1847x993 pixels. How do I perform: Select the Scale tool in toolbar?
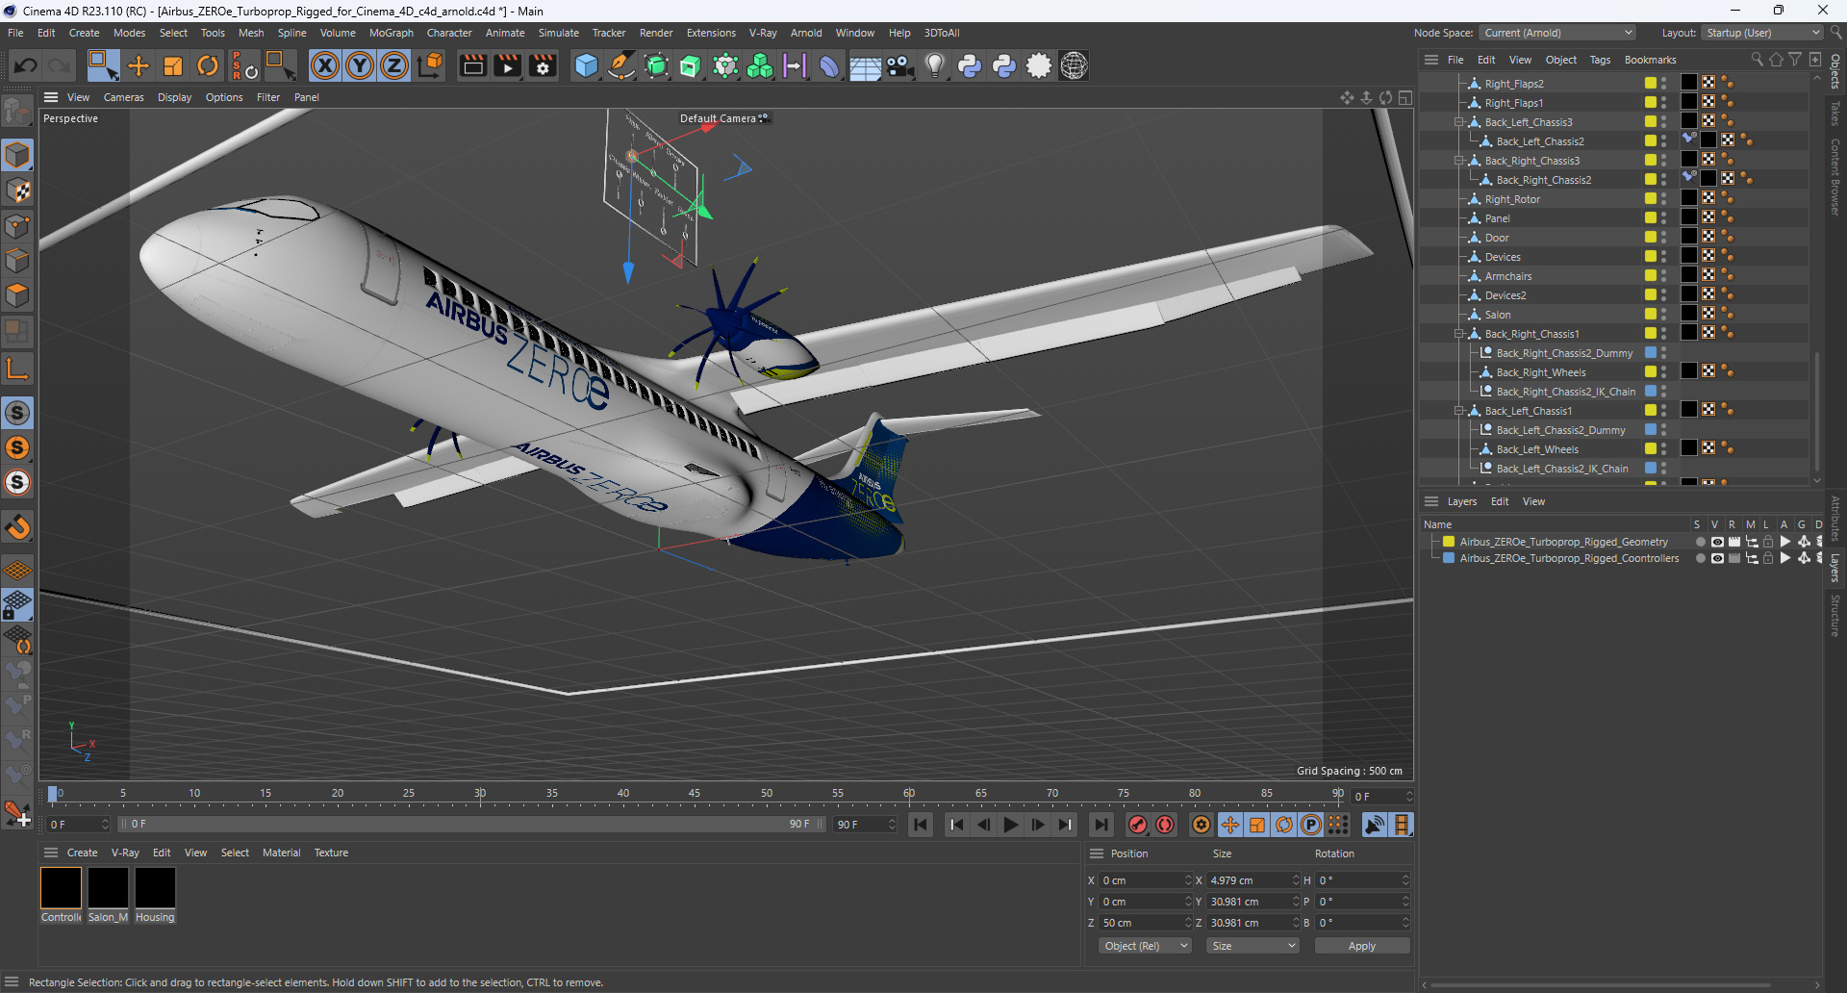173,65
